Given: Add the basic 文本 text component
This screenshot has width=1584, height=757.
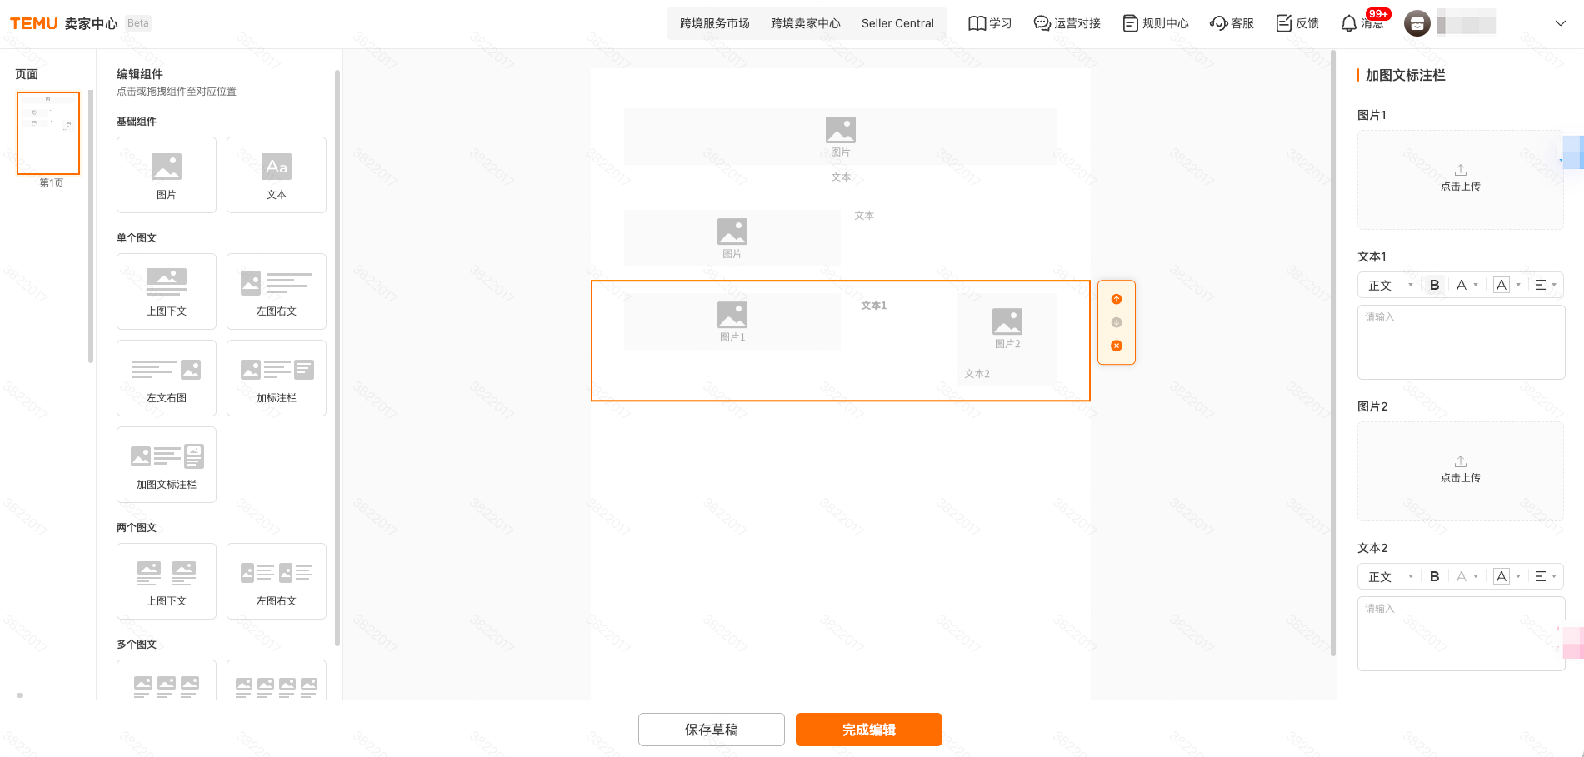Looking at the screenshot, I should pos(277,175).
